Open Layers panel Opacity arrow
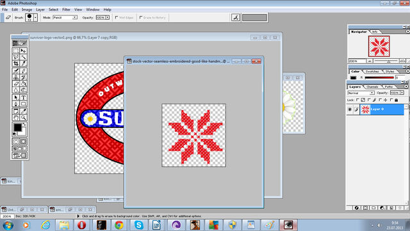This screenshot has width=410, height=231. pos(402,93)
